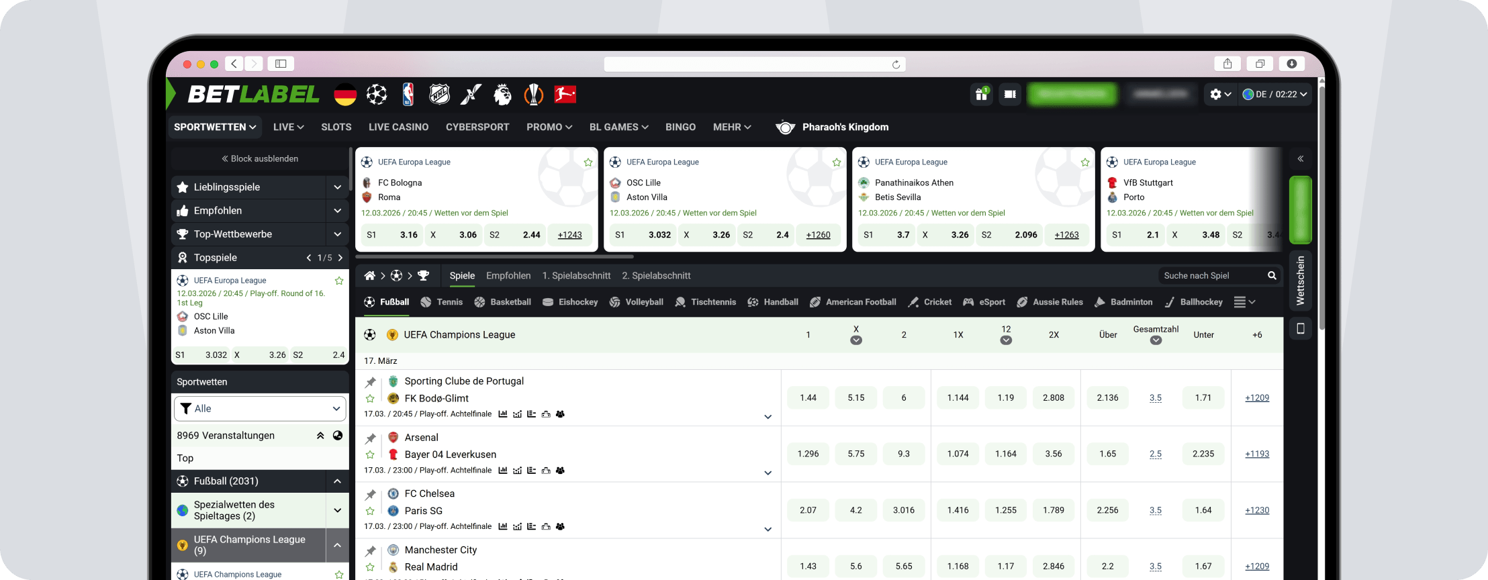Open the soccer ball shortcut in header
Screen dimensions: 1488x580
377,95
